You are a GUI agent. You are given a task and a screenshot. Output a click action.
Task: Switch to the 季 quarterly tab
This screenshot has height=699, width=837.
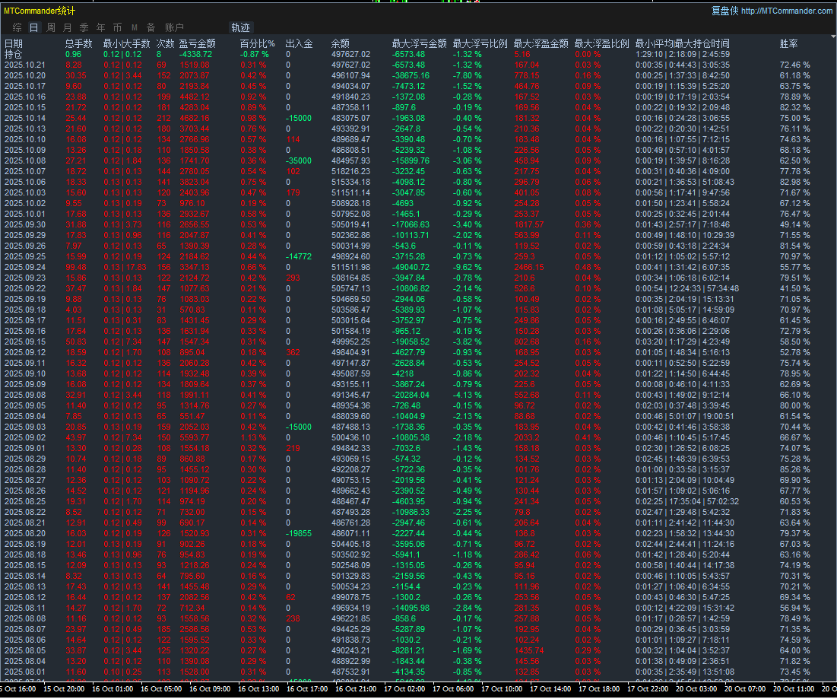(84, 27)
